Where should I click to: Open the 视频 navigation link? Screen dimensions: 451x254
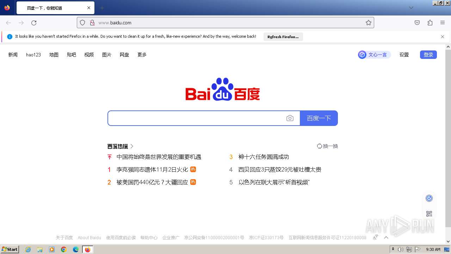(x=89, y=55)
